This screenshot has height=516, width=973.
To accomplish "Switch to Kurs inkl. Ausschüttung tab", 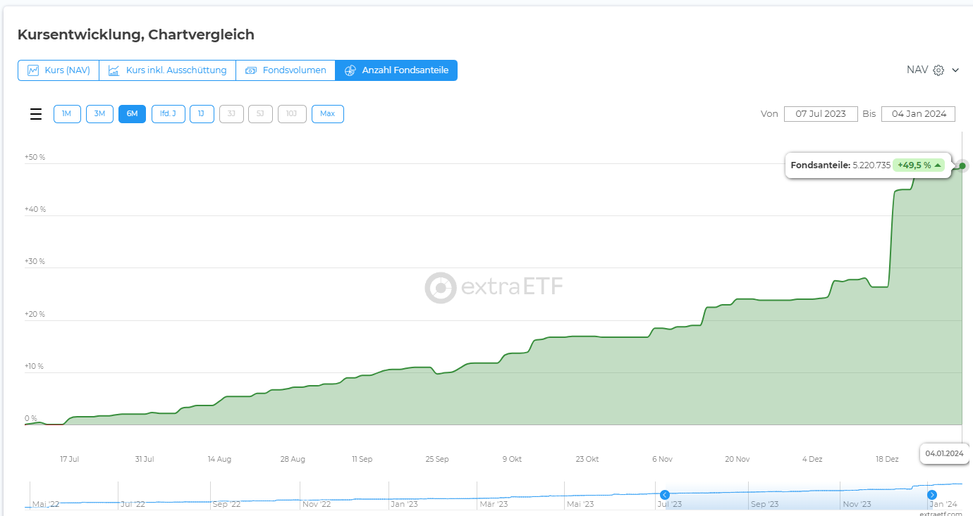I will [176, 70].
